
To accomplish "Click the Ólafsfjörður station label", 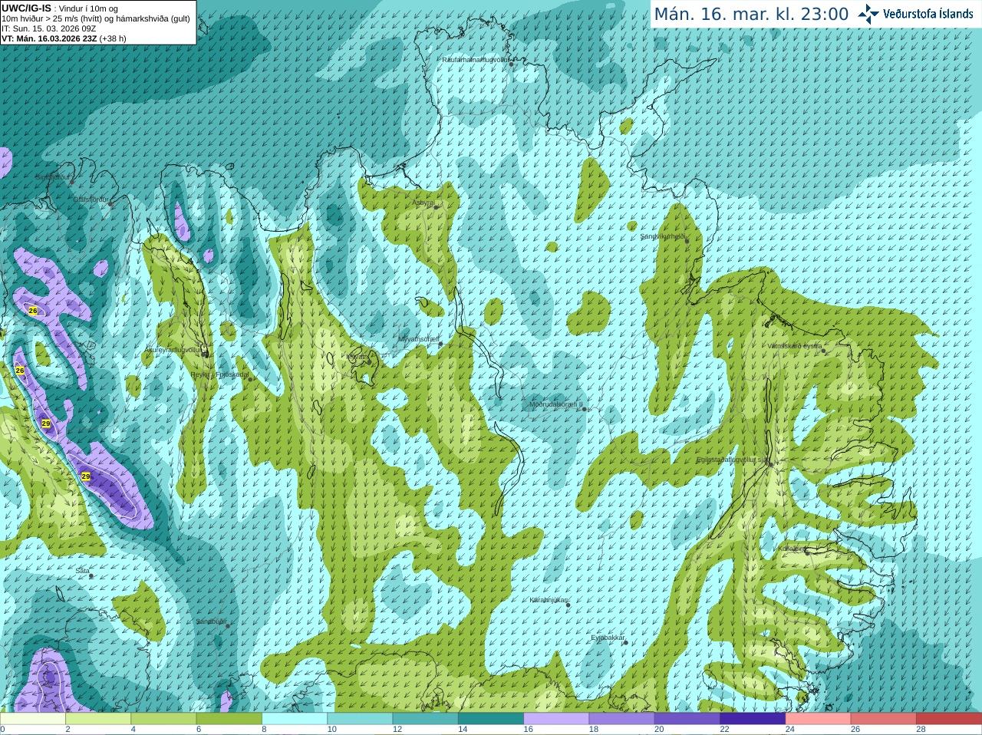I will pyautogui.click(x=91, y=199).
